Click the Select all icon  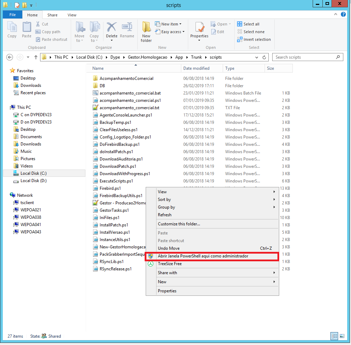239,24
